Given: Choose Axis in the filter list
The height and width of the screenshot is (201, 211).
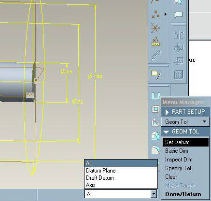Looking at the screenshot, I should coord(91,185).
